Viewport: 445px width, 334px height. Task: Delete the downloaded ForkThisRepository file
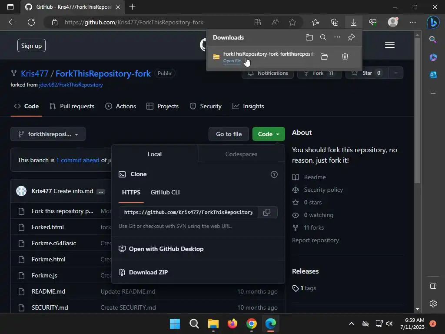point(345,57)
